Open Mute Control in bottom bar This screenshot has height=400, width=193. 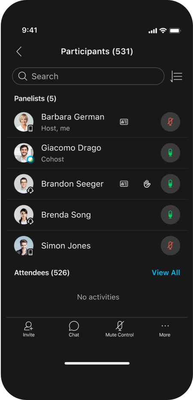coord(120,329)
